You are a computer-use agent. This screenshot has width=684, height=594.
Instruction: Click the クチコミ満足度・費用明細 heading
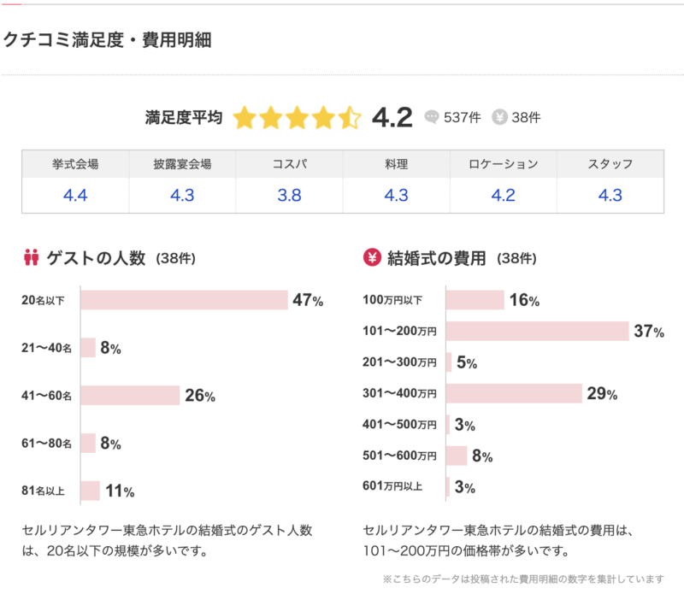point(108,40)
